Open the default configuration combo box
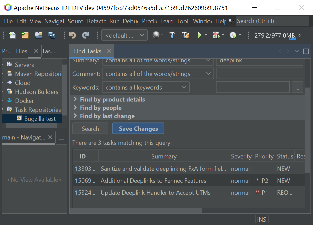This screenshot has width=313, height=225. tap(124, 35)
